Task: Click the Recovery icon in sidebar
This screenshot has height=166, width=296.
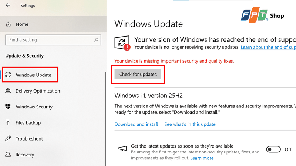Action: coord(8,155)
